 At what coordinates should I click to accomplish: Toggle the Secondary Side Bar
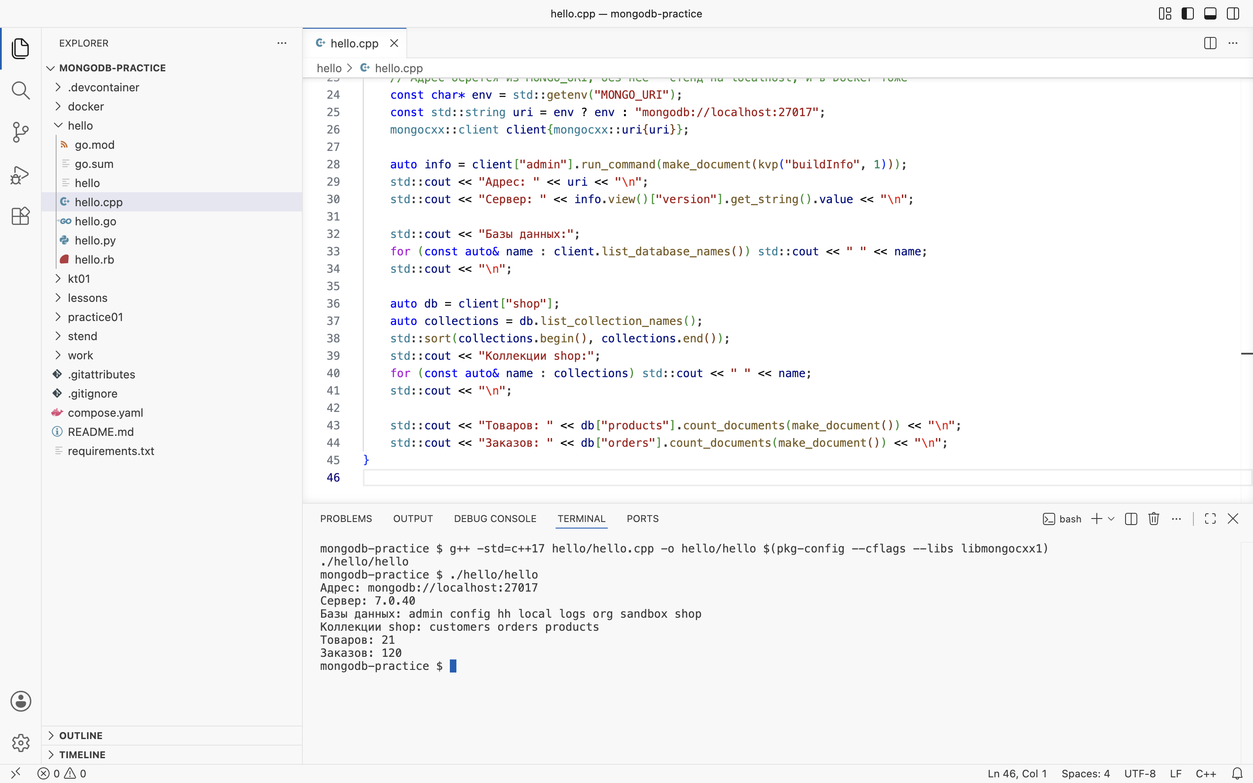[1233, 13]
